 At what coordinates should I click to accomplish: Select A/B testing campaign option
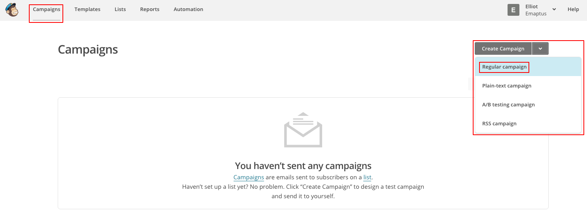pyautogui.click(x=508, y=105)
